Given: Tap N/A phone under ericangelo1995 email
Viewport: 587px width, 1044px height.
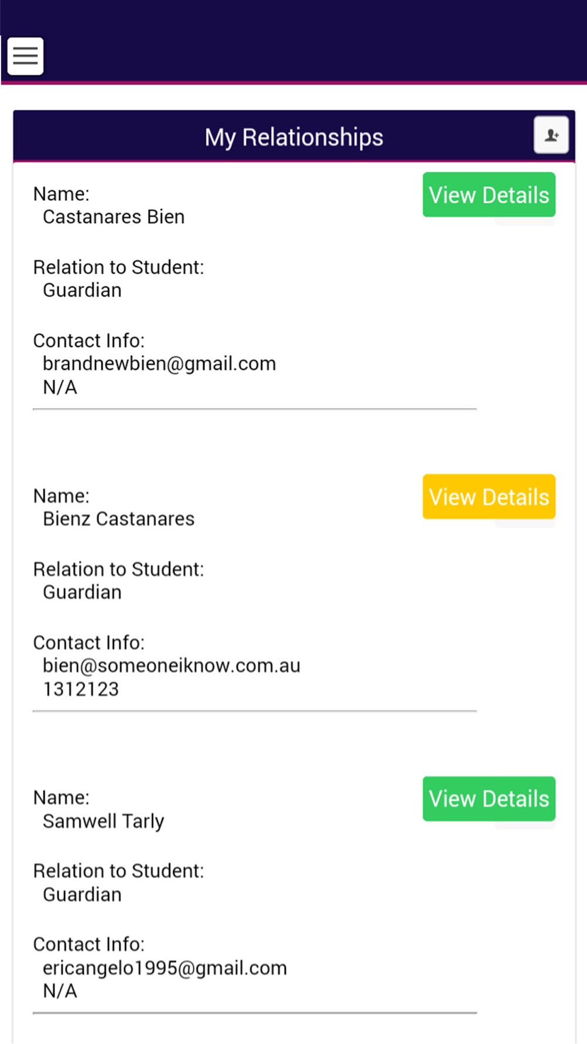Looking at the screenshot, I should (60, 991).
